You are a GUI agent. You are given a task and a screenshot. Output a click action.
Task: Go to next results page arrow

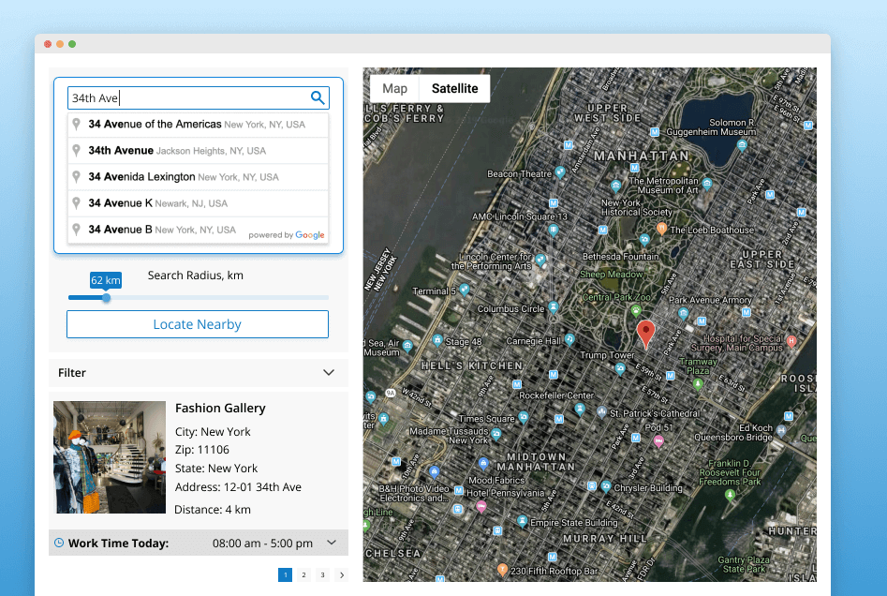pyautogui.click(x=342, y=575)
